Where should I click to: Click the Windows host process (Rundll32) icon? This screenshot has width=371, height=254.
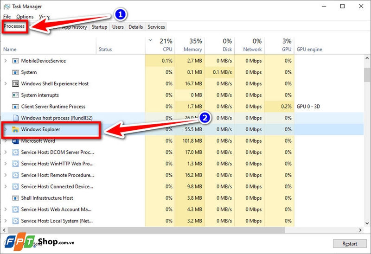point(15,118)
